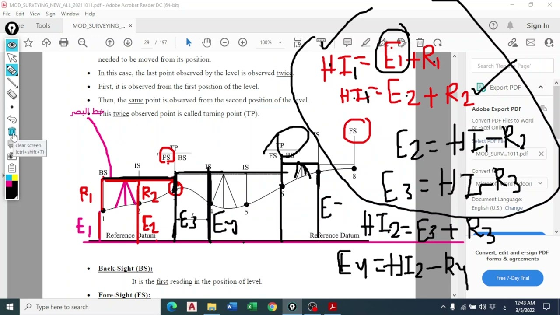Select the Epic Pen highlighter tool
The image size is (560, 315).
(12, 70)
